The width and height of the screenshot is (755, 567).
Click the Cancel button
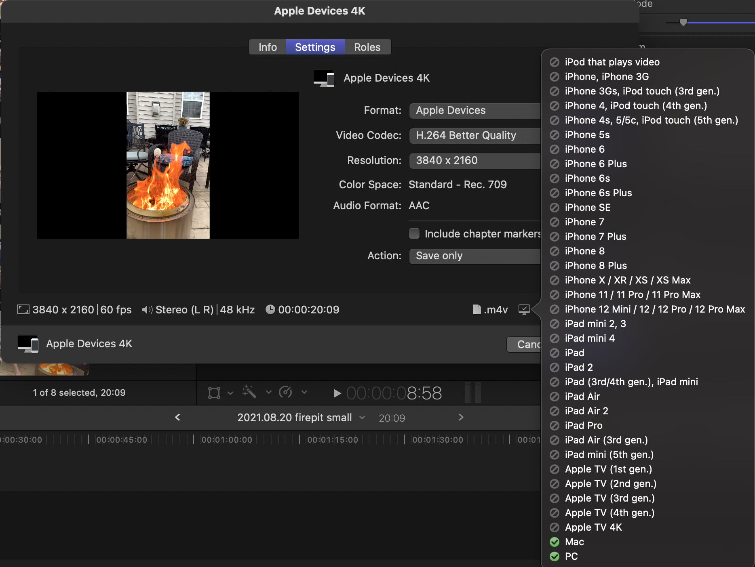(x=524, y=344)
